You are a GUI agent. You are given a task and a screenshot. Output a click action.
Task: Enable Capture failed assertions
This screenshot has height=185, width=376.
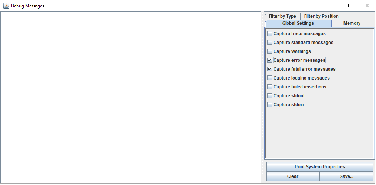270,87
